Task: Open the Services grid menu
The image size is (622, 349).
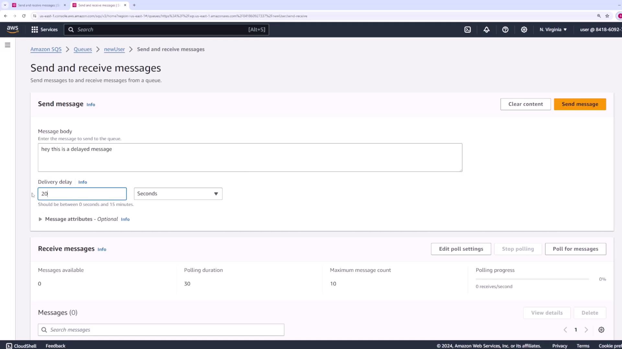Action: pyautogui.click(x=44, y=29)
